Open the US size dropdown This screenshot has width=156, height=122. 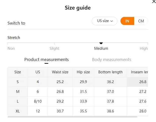(x=105, y=21)
